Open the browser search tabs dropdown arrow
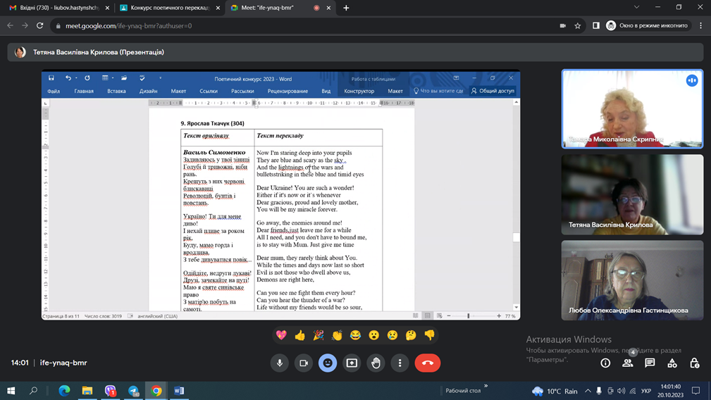The width and height of the screenshot is (711, 400). (x=636, y=8)
